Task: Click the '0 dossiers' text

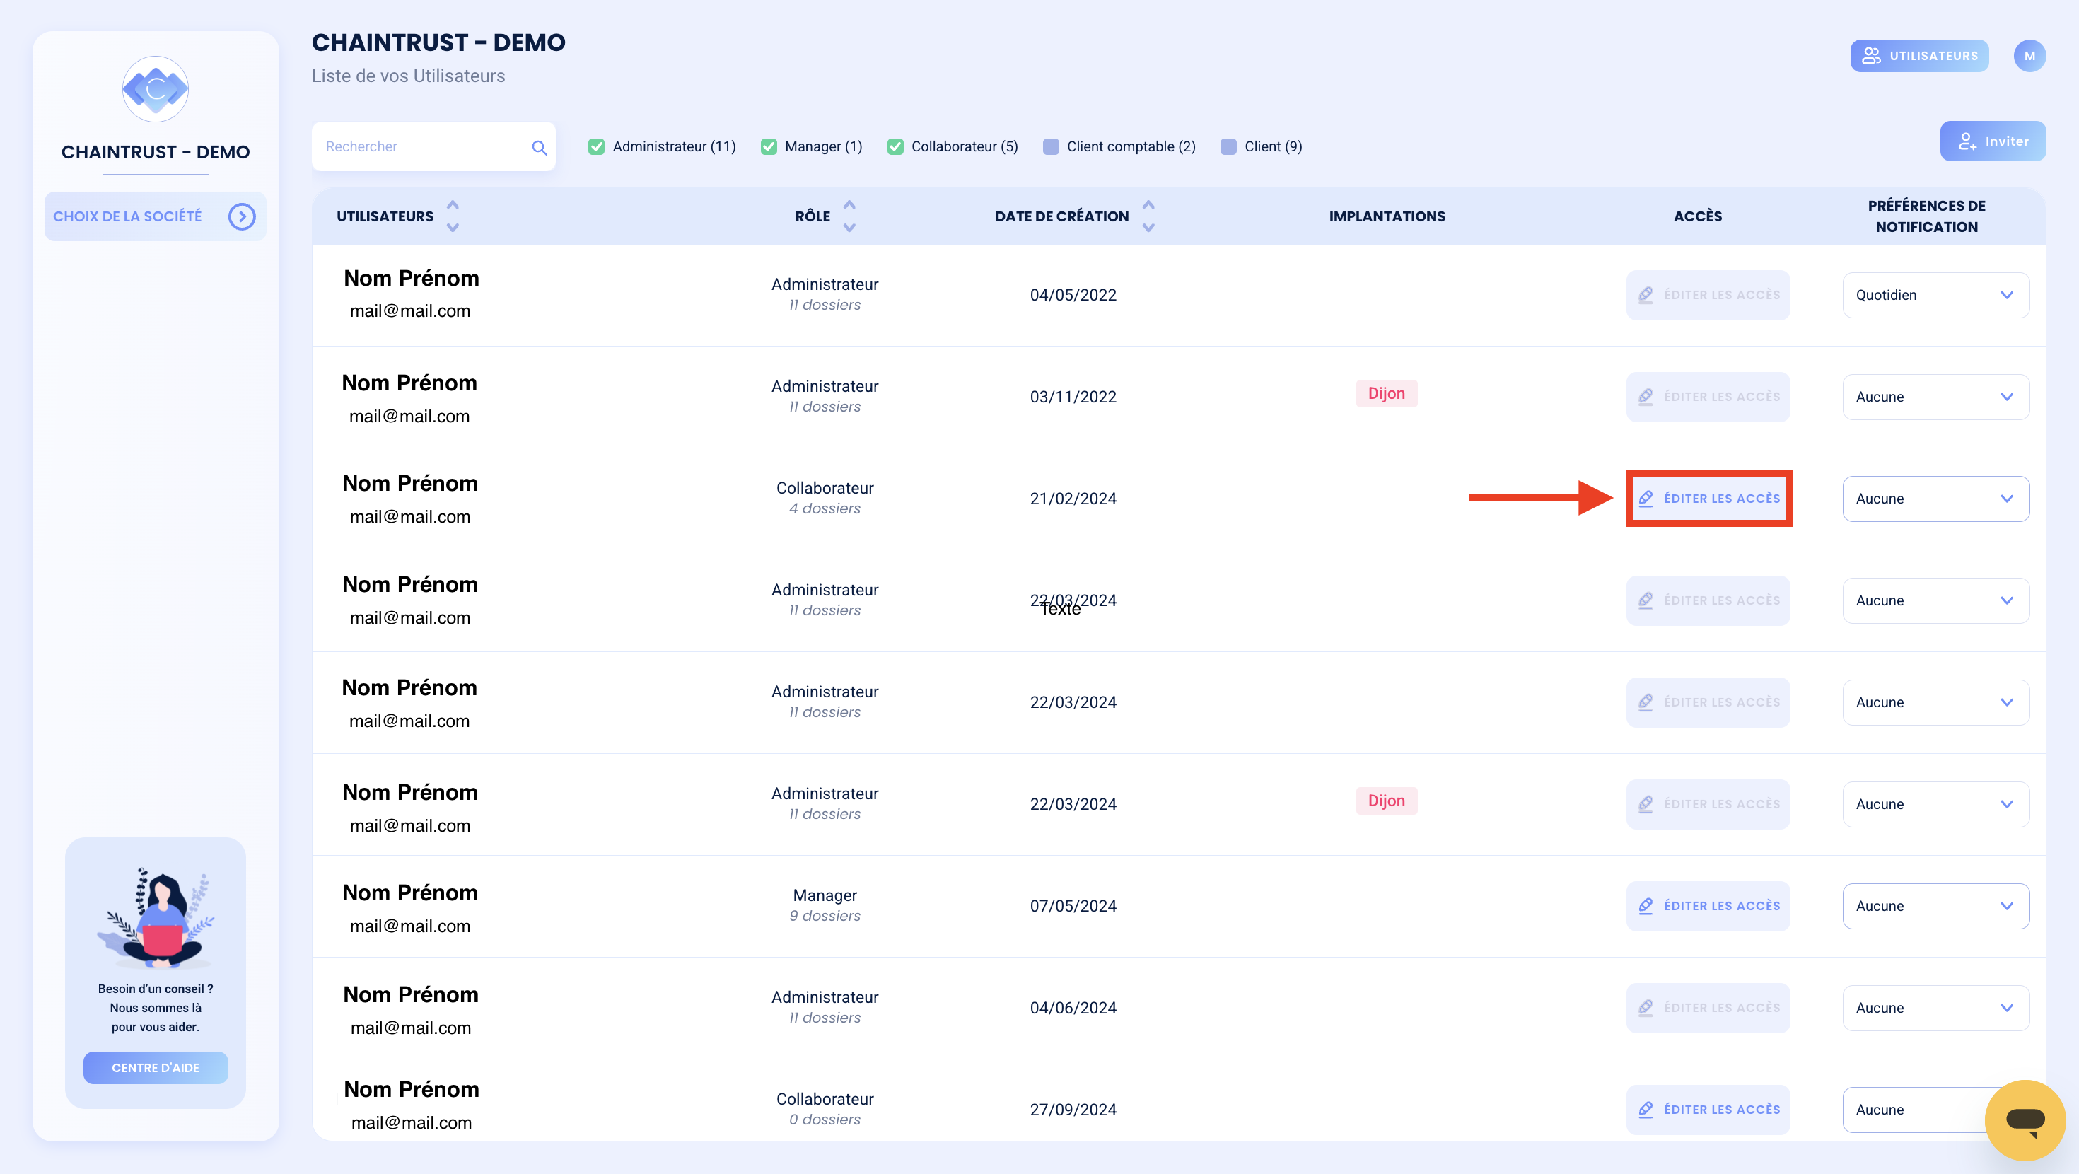Action: (824, 1119)
